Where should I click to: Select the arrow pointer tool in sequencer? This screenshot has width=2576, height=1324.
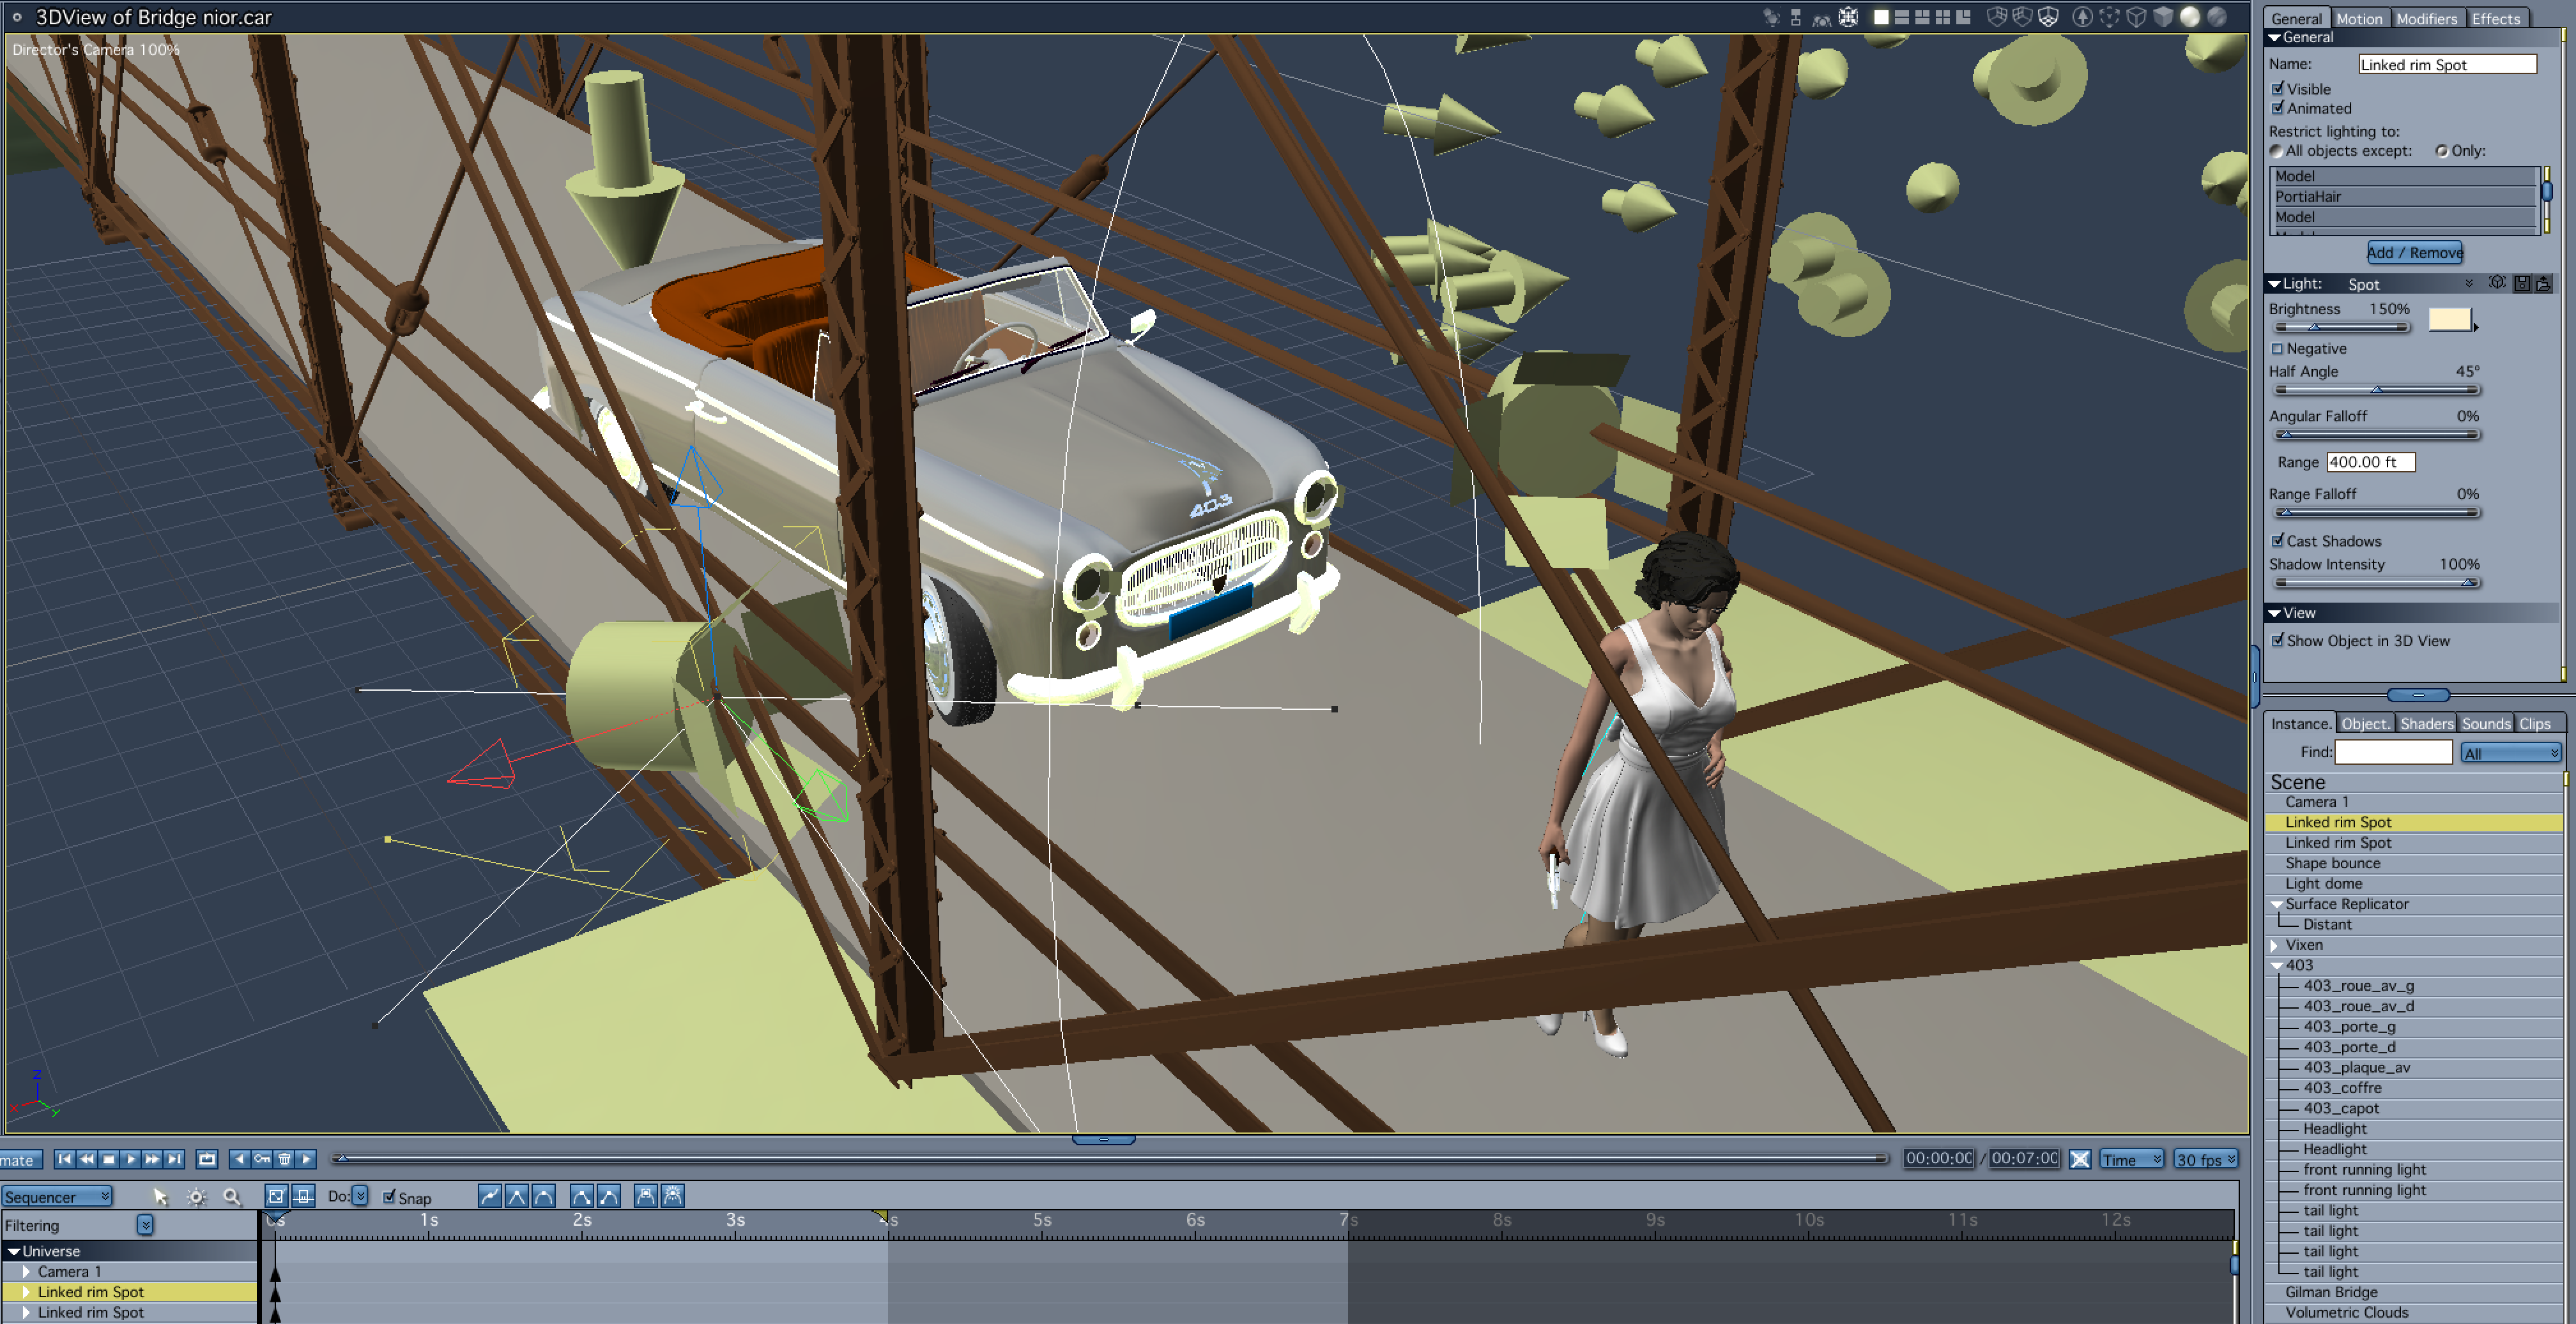click(160, 1196)
